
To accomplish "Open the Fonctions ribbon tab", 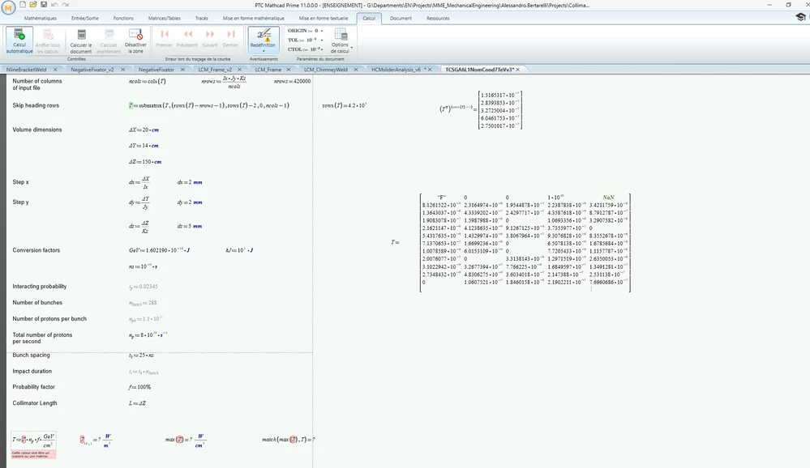I will (123, 18).
